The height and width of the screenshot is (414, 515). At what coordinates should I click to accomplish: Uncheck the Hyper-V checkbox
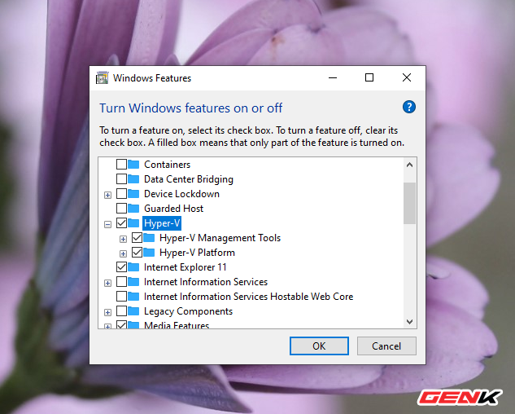[121, 222]
